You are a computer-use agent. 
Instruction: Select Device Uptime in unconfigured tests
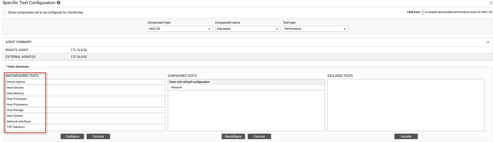point(85,82)
